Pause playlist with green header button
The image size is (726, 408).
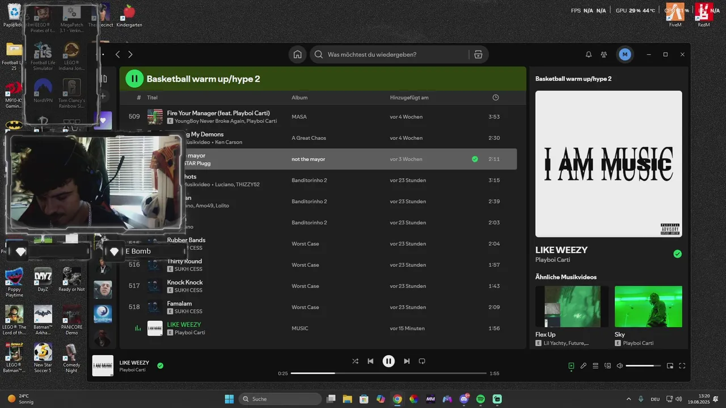pyautogui.click(x=134, y=79)
